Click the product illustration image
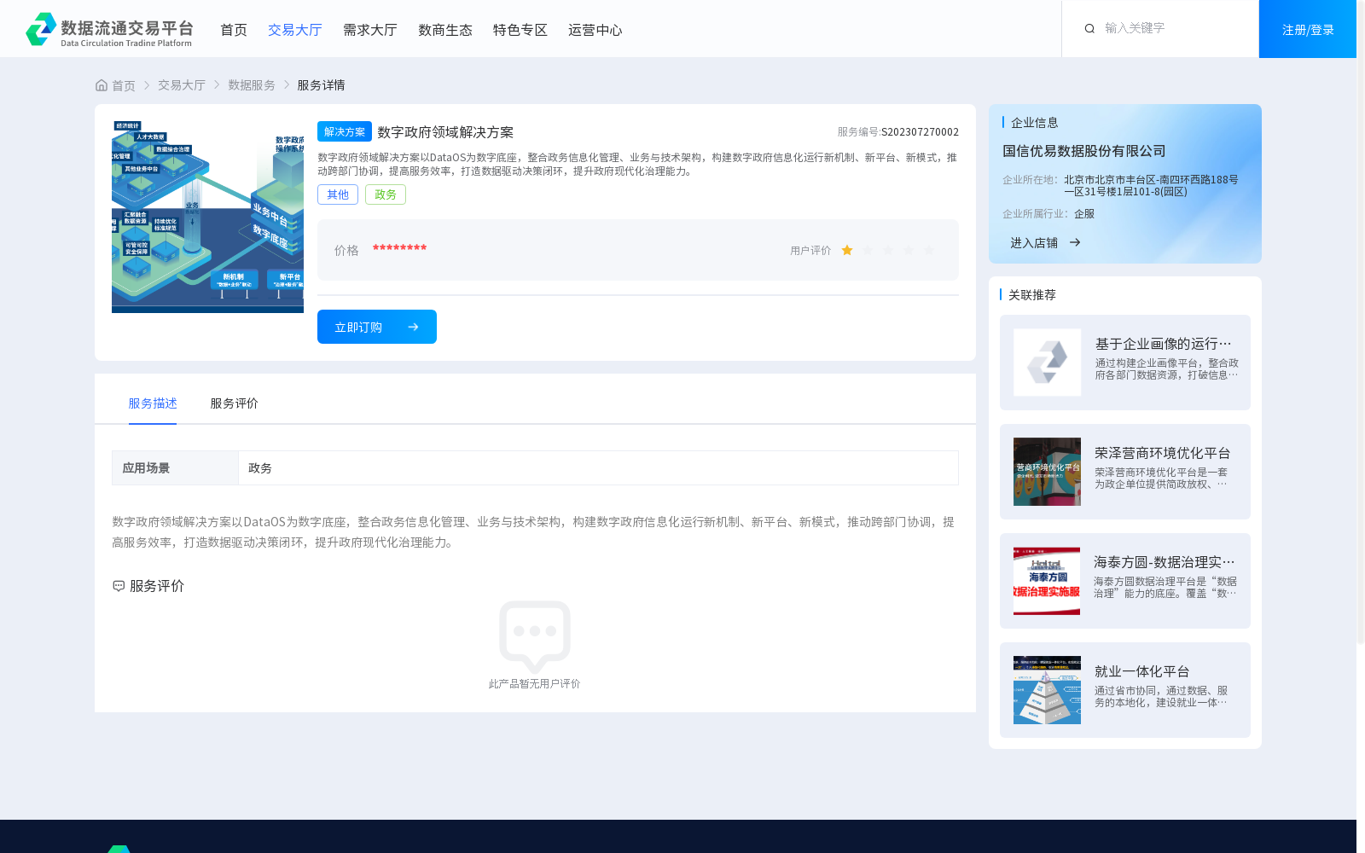Image resolution: width=1365 pixels, height=853 pixels. click(x=207, y=217)
